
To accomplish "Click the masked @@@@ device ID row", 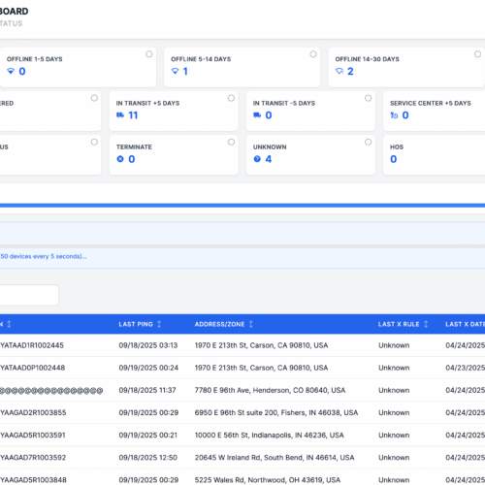I will pyautogui.click(x=51, y=391).
